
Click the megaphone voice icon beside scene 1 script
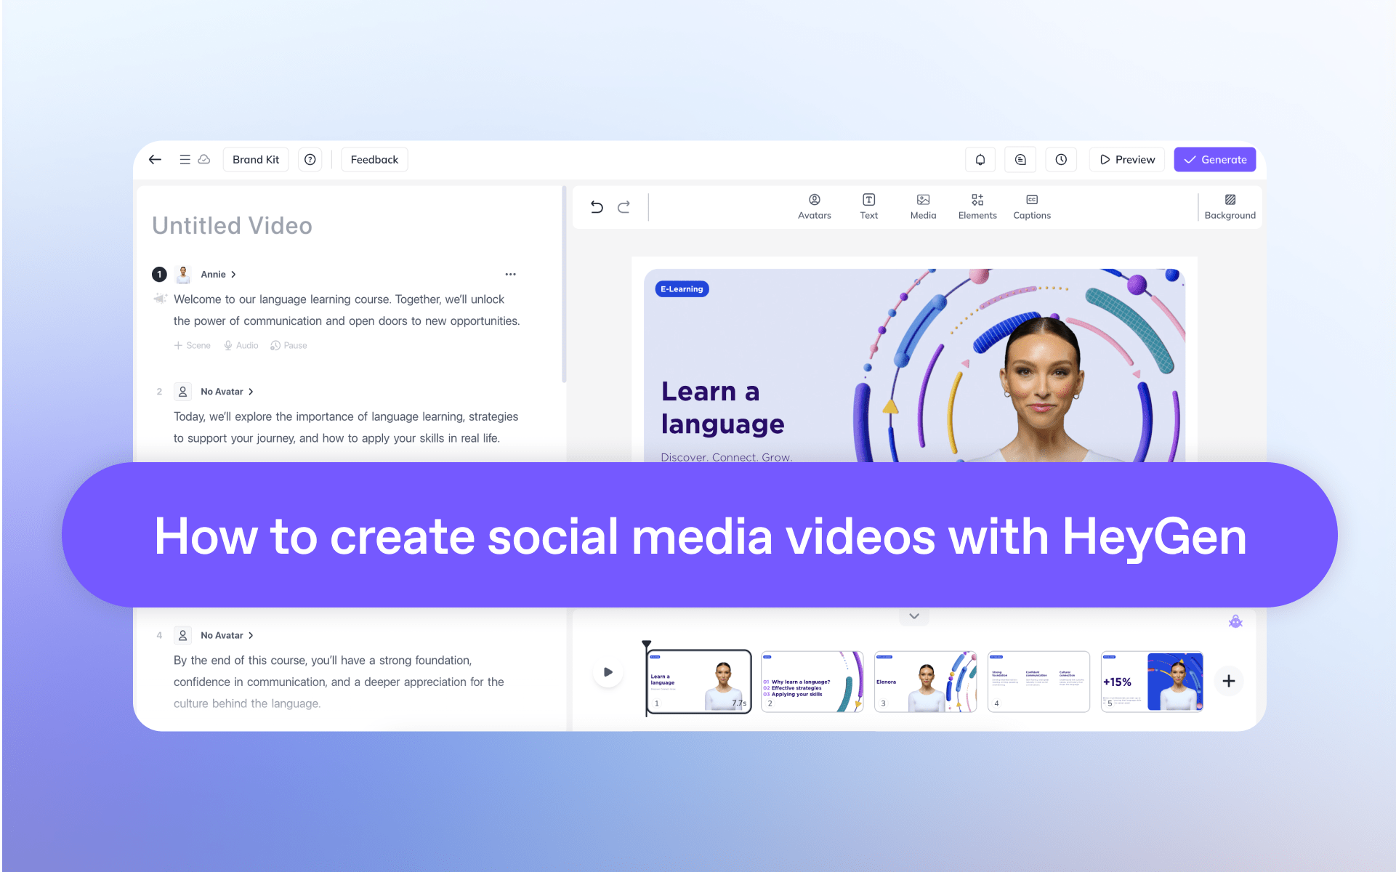161,299
